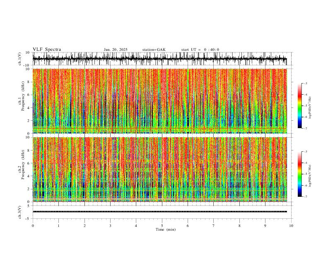The image size is (328, 253).
Task: Click the '-7' label on lower color scale
Action: point(305,197)
